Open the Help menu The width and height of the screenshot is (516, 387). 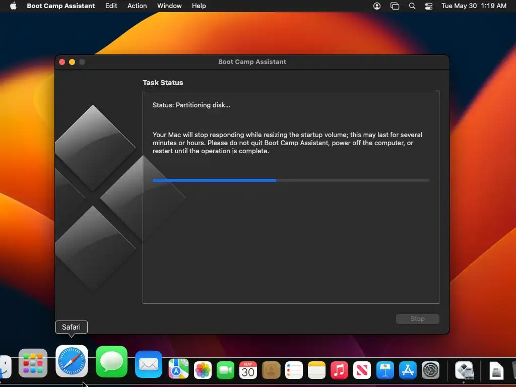(199, 6)
